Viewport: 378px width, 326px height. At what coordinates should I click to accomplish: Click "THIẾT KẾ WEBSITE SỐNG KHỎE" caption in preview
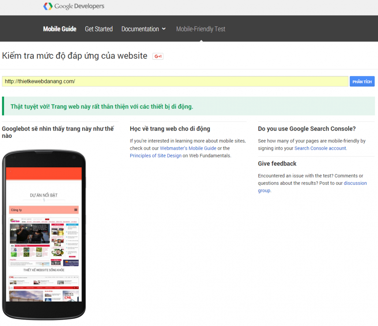[44, 270]
